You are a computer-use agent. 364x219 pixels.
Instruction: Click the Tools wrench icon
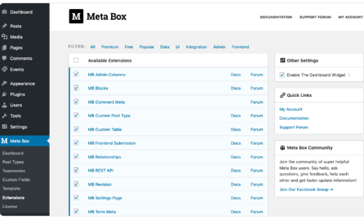[4, 116]
